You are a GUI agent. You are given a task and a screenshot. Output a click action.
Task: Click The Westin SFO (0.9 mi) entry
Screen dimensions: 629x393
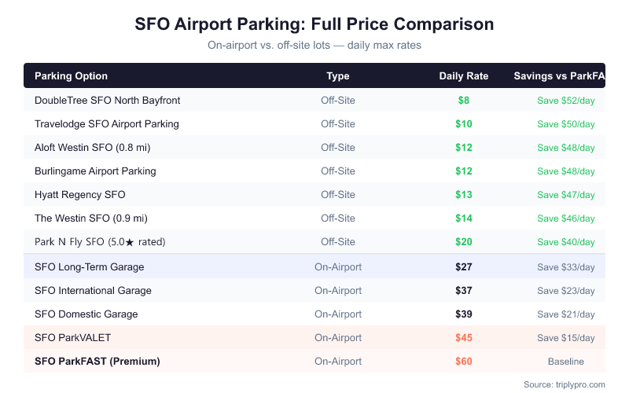click(91, 218)
